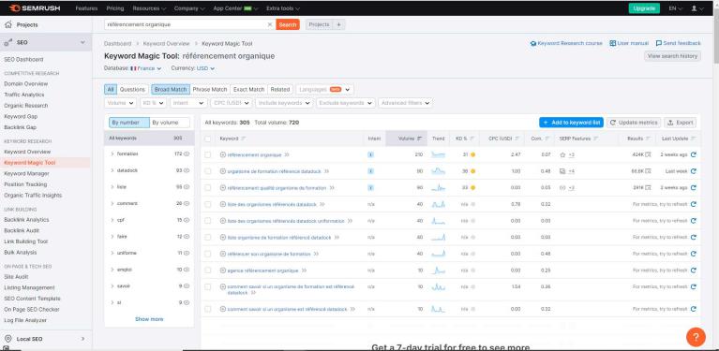
Task: Open arrows next to référencement organique keyword
Action: [x=287, y=154]
